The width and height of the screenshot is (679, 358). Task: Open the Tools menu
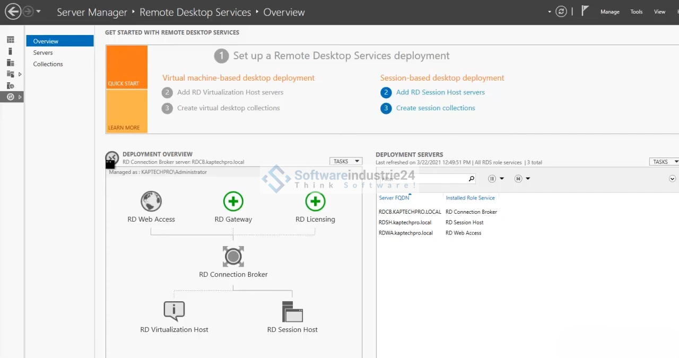point(636,12)
